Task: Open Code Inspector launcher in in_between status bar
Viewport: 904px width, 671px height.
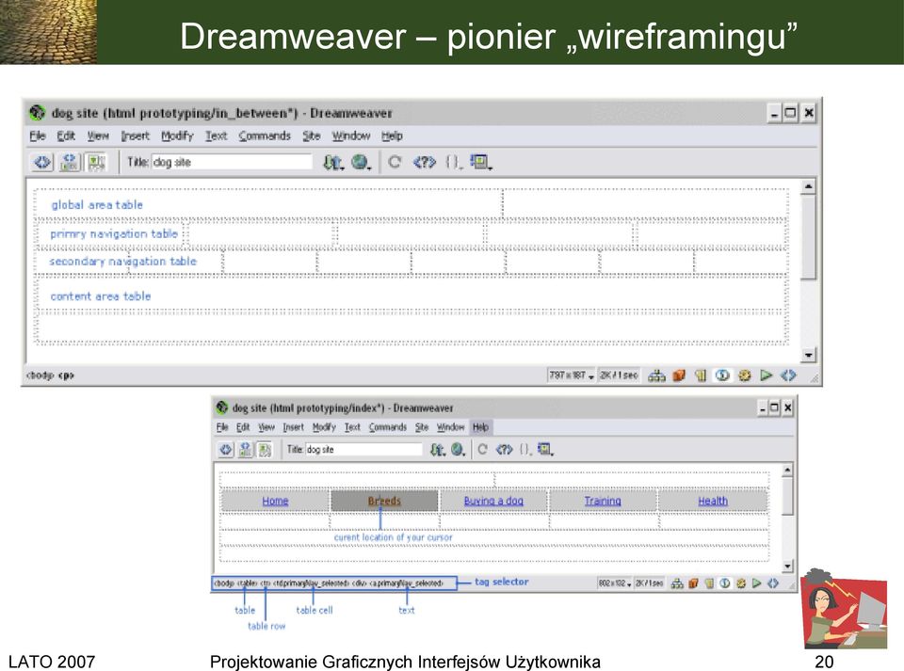Action: [788, 375]
